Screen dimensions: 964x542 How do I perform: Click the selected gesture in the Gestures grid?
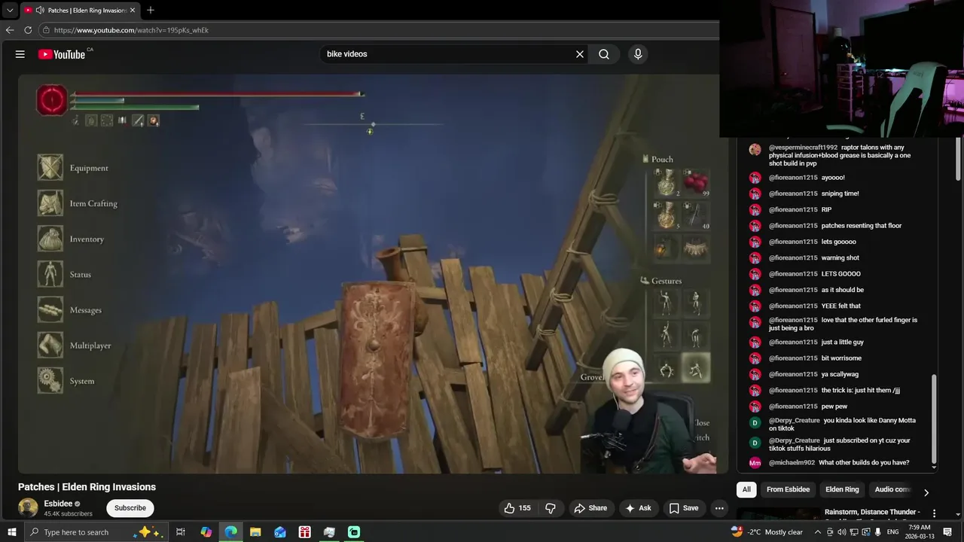[x=696, y=368]
